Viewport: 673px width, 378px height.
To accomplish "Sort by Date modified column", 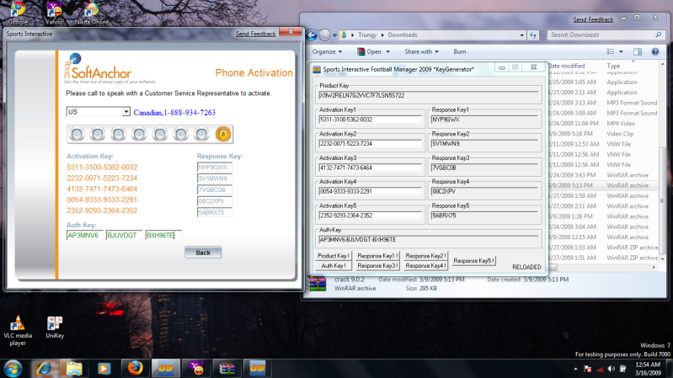I will tap(566, 66).
